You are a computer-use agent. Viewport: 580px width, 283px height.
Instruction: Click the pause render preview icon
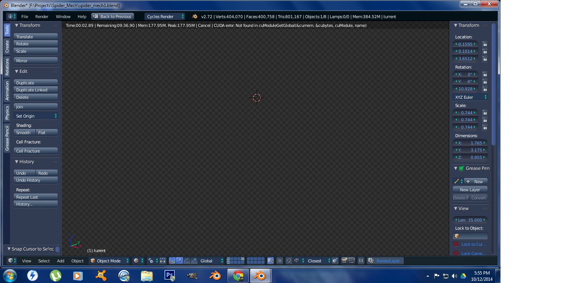click(x=361, y=261)
